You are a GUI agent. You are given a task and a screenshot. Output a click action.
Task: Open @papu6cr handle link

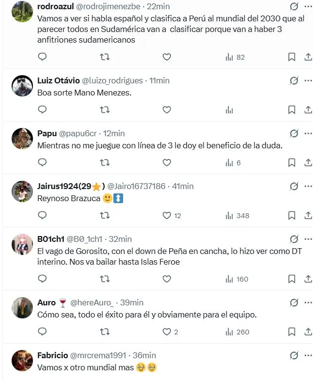pos(78,133)
